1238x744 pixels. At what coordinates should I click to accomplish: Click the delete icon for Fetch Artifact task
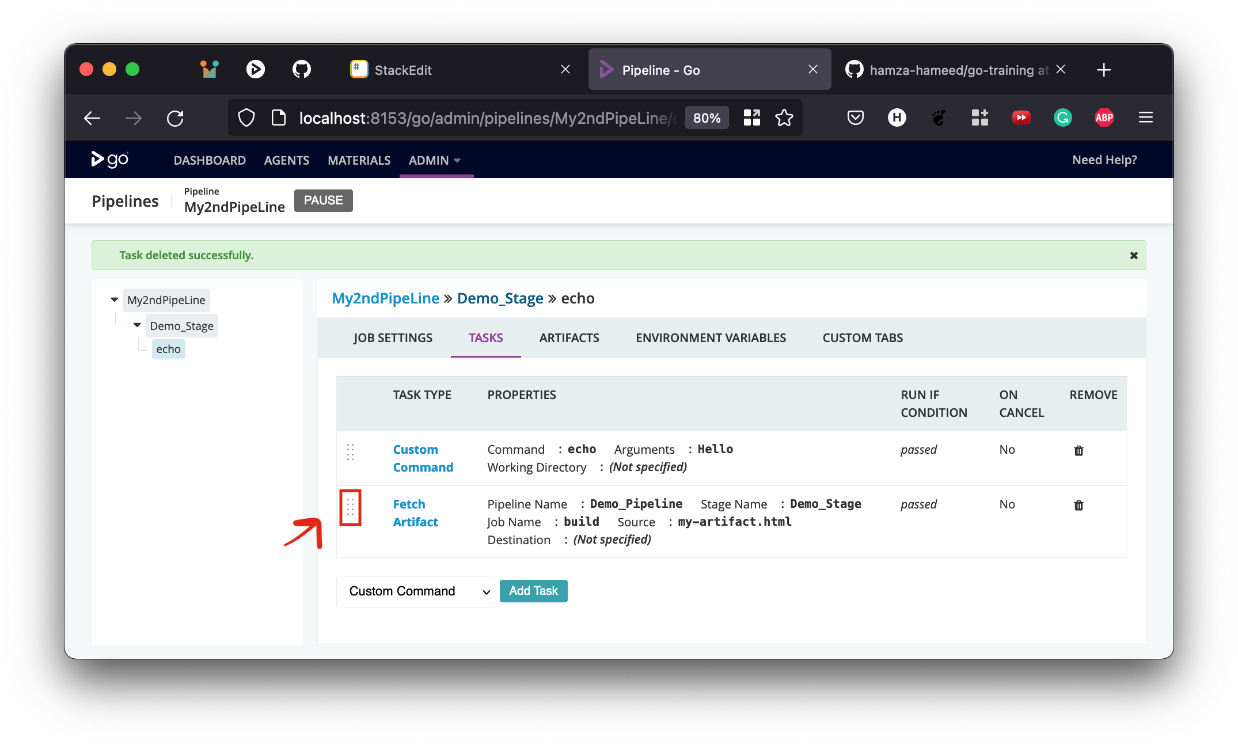[1079, 504]
